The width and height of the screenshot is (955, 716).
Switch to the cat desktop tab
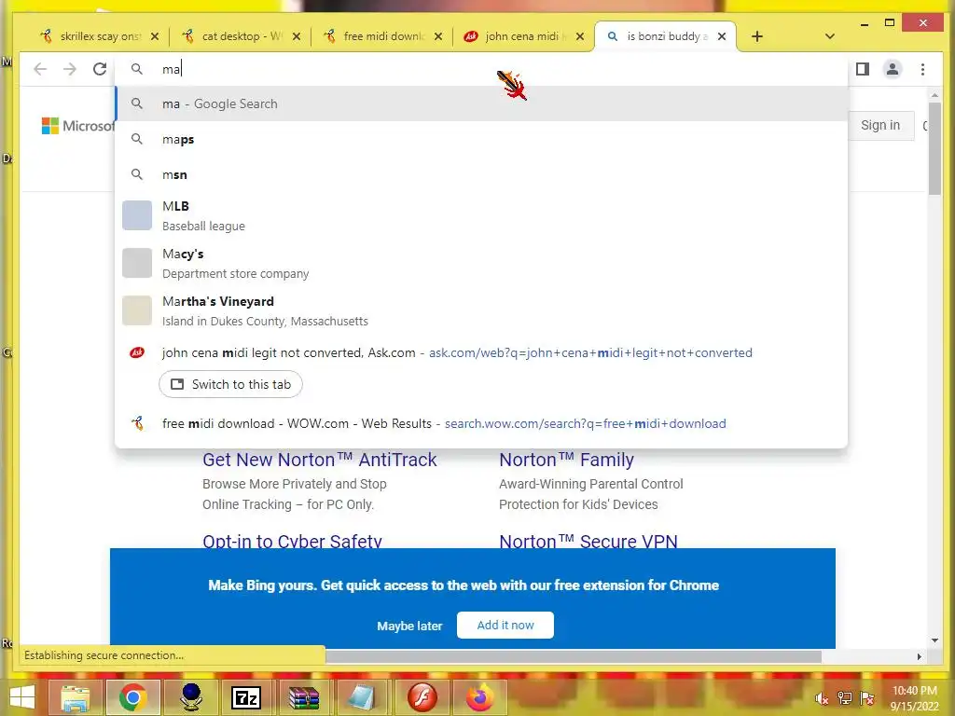pos(241,36)
